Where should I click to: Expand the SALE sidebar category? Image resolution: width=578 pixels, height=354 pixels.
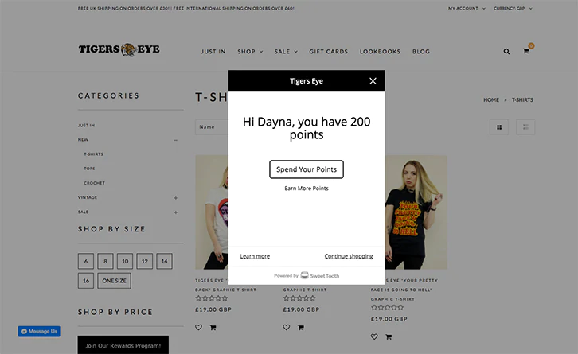pyautogui.click(x=175, y=212)
